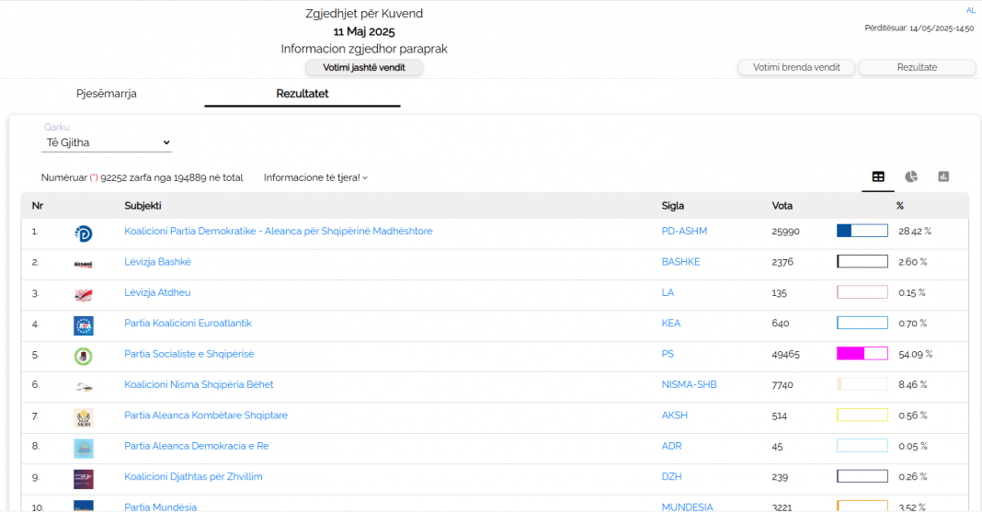This screenshot has width=982, height=512.
Task: Open Partia Aleanca Demokracia e Re link
Action: coord(196,446)
